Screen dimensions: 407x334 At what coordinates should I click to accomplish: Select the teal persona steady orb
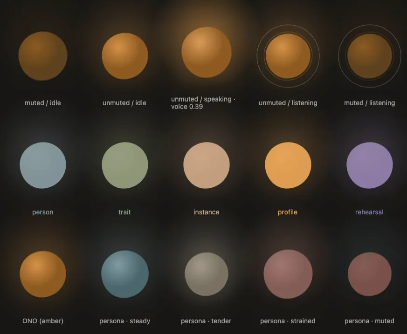click(x=125, y=274)
